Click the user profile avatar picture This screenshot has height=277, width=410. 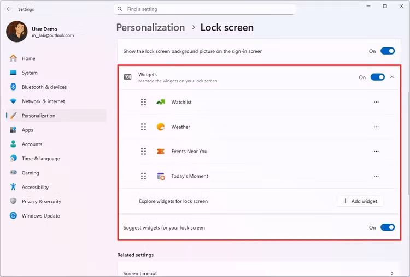coord(16,32)
